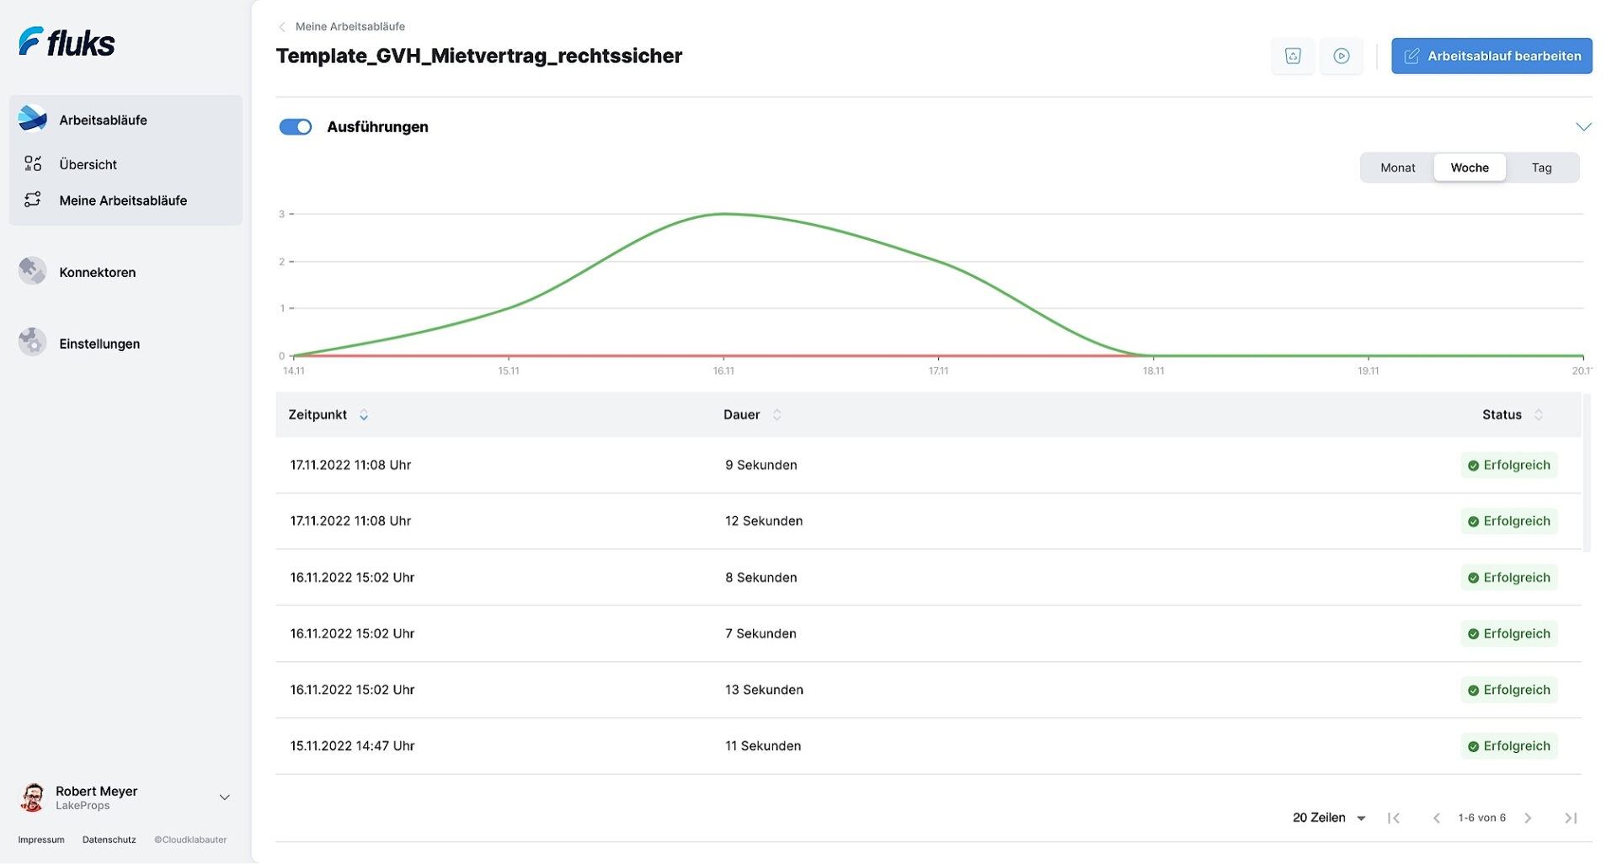Click the table vertical scrollbar
Viewport: 1617px width, 864px height.
click(x=1587, y=472)
